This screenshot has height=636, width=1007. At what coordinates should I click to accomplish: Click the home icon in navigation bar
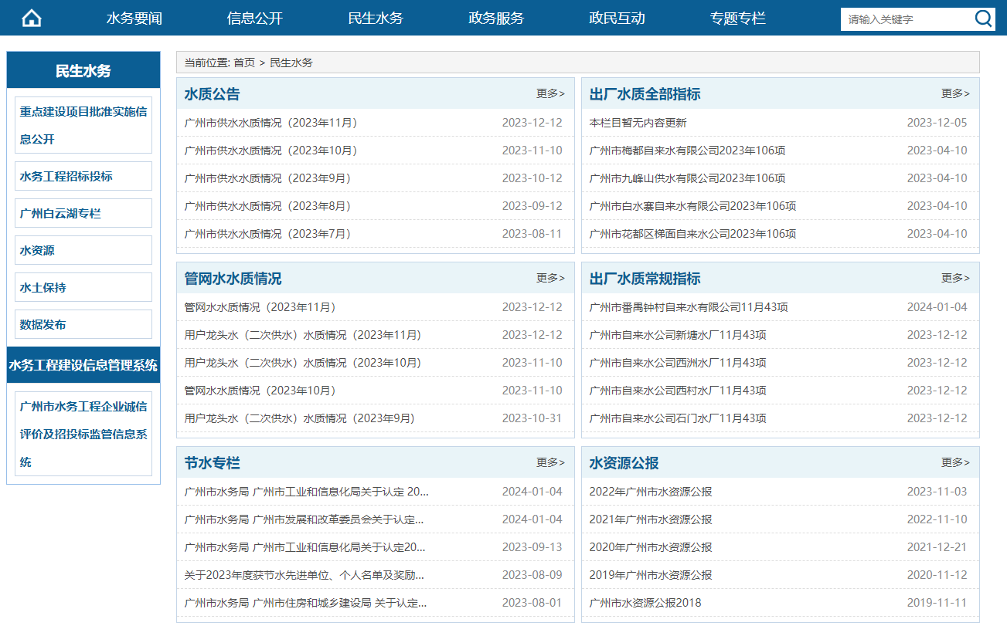[31, 19]
